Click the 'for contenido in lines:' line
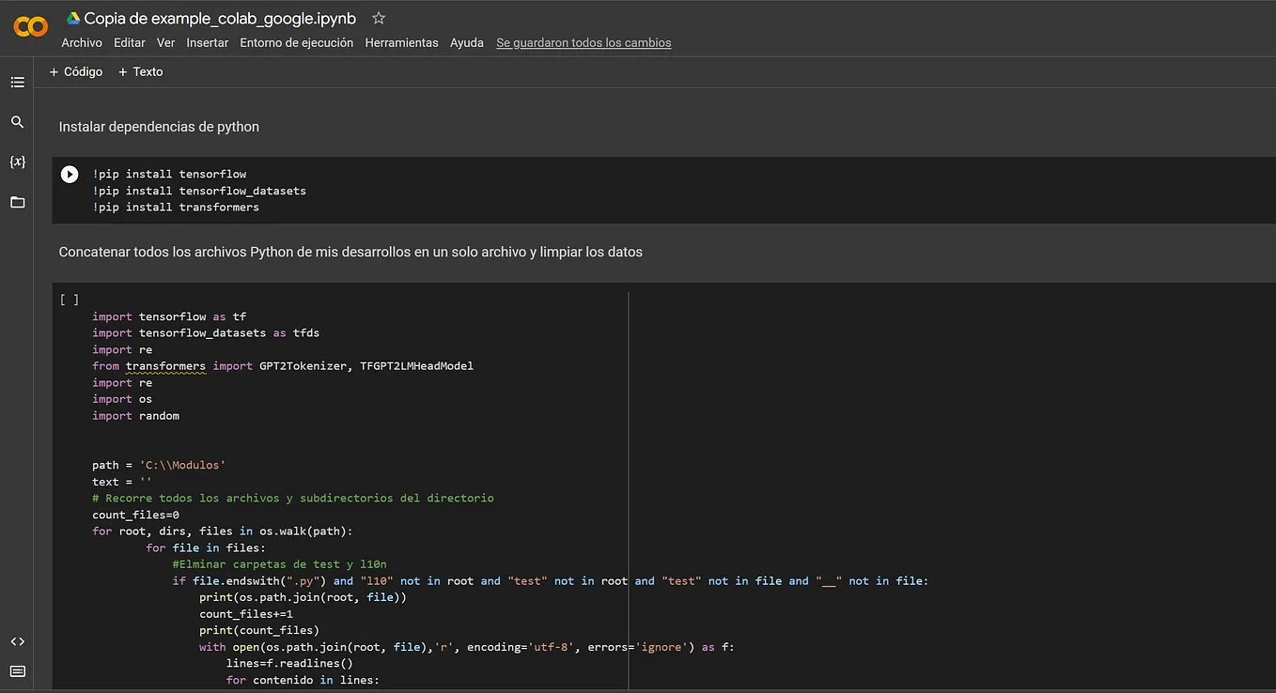 303,680
